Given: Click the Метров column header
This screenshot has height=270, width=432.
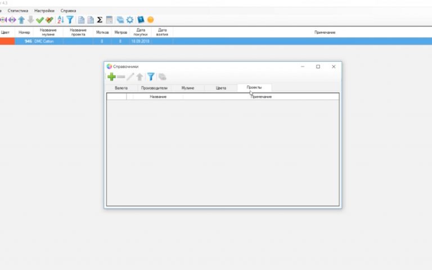Looking at the screenshot, I should click(121, 32).
